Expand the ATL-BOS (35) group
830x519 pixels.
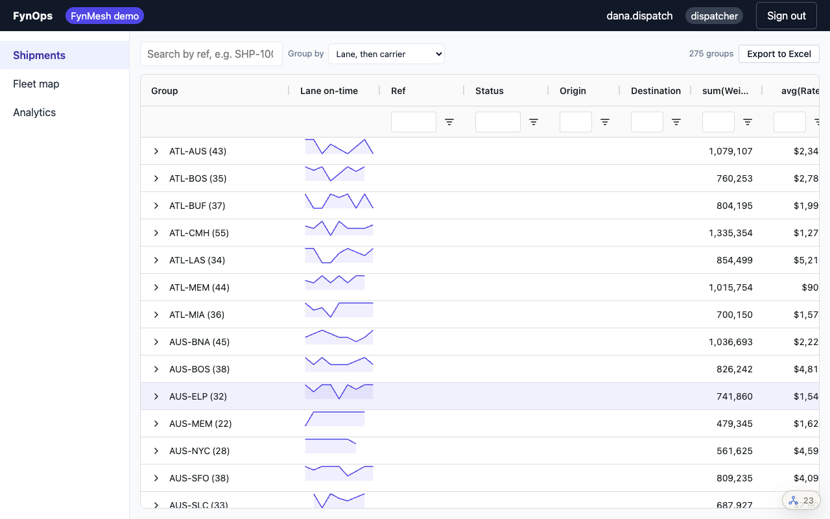coord(156,178)
